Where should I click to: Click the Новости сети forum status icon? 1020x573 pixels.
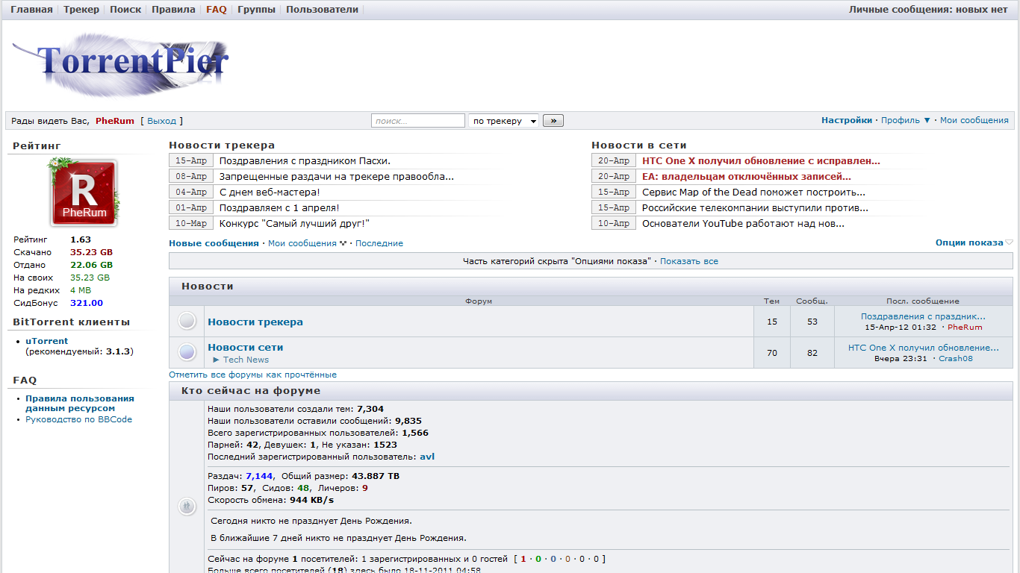coord(187,352)
